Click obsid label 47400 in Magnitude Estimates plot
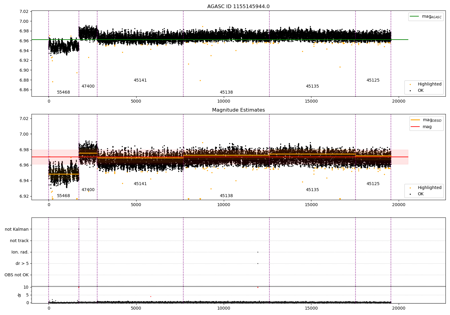Viewport: 450px width, 315px height. tap(88, 190)
